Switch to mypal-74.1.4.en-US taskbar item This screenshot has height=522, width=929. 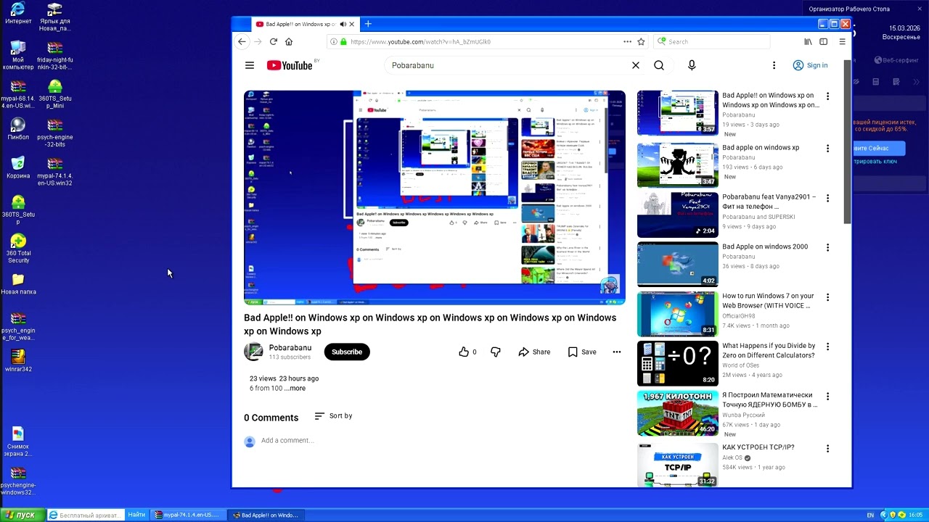[187, 515]
